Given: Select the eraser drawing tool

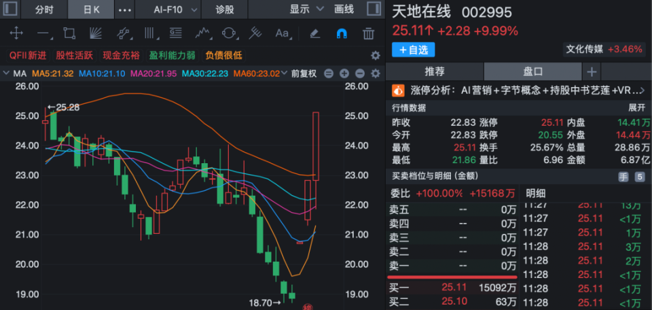Looking at the screenshot, I should [315, 33].
